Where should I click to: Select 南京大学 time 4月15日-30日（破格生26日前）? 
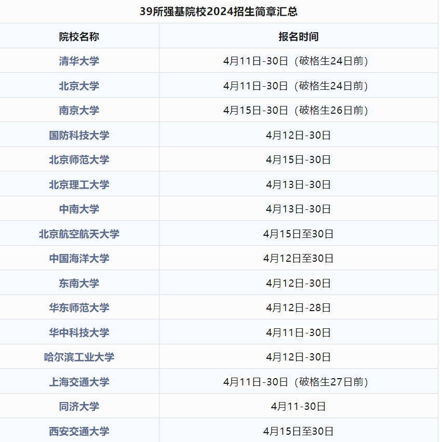pos(296,110)
